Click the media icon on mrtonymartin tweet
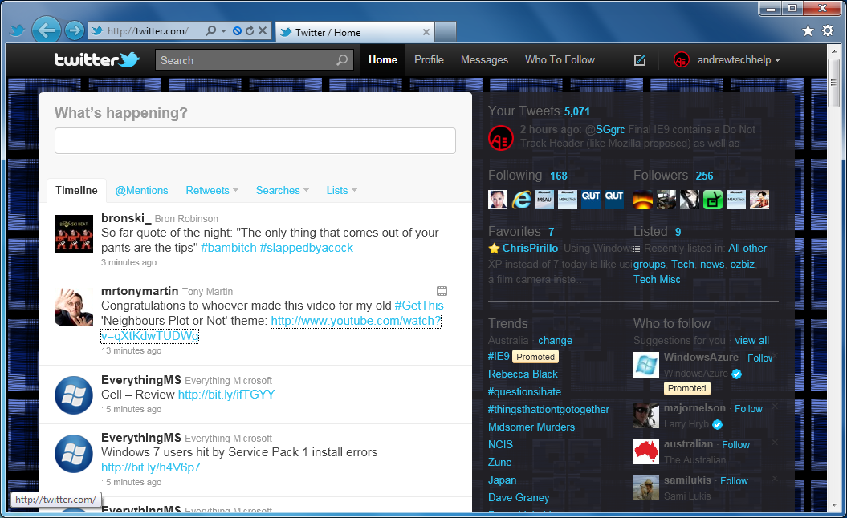 coord(442,291)
